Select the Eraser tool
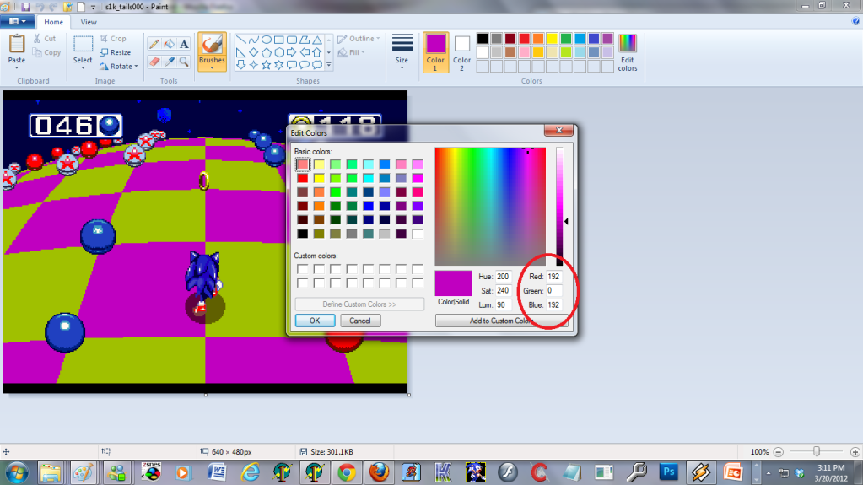Screen dimensions: 863x485 click(x=154, y=62)
